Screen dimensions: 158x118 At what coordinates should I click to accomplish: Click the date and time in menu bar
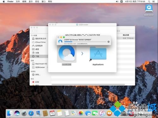coord(135,2)
